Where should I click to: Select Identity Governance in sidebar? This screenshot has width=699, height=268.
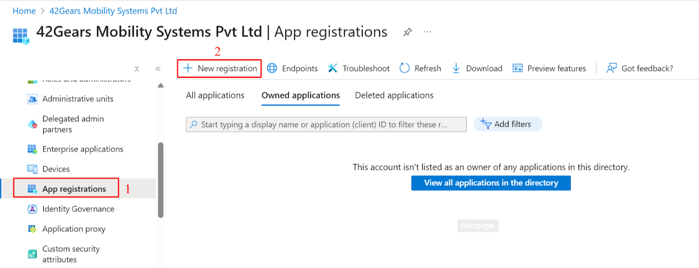78,209
